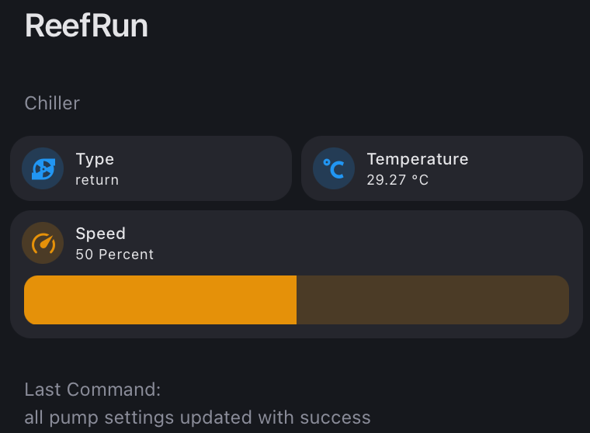This screenshot has width=590, height=433.
Task: Increase speed by clicking the dark unfilled slider portion
Action: [432, 300]
